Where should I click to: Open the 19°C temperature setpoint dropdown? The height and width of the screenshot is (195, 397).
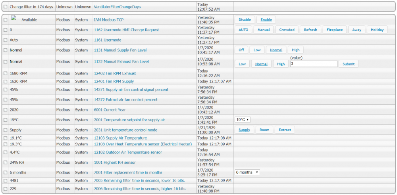(242, 120)
